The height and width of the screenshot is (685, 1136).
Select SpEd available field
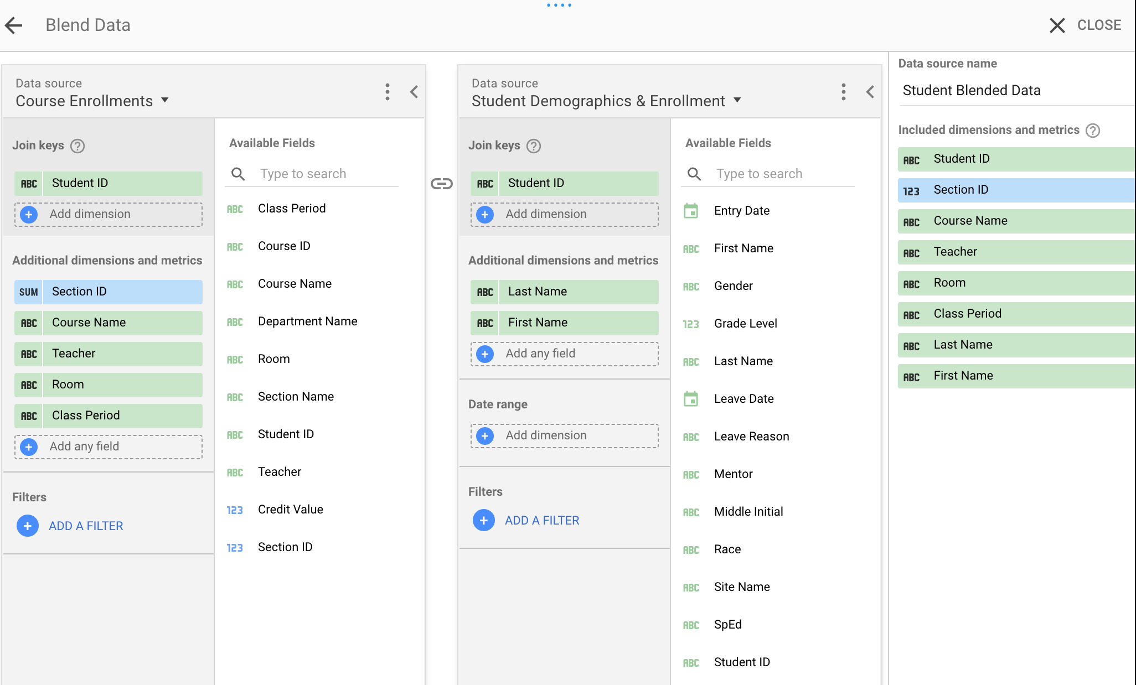click(x=728, y=625)
